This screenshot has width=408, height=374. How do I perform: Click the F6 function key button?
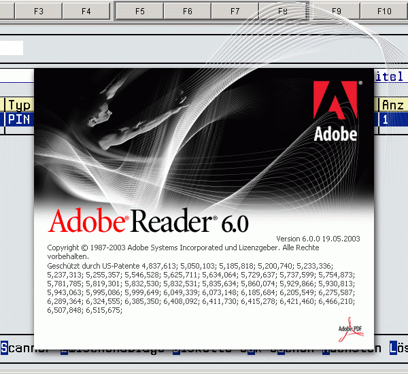click(188, 11)
